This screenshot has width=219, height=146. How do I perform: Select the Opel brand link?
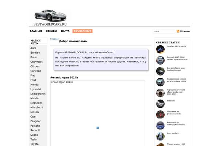(x=33, y=117)
